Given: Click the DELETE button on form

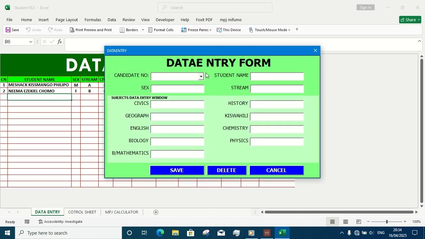Looking at the screenshot, I should (x=227, y=170).
